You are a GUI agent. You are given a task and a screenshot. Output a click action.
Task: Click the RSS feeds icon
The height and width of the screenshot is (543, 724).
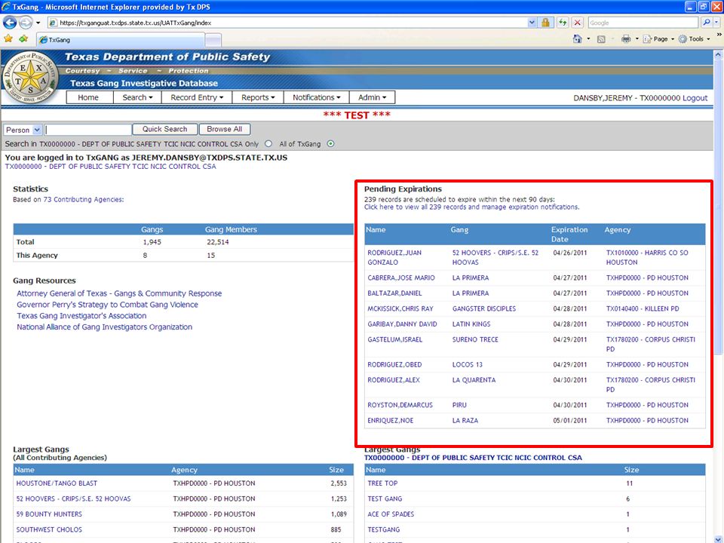(601, 39)
